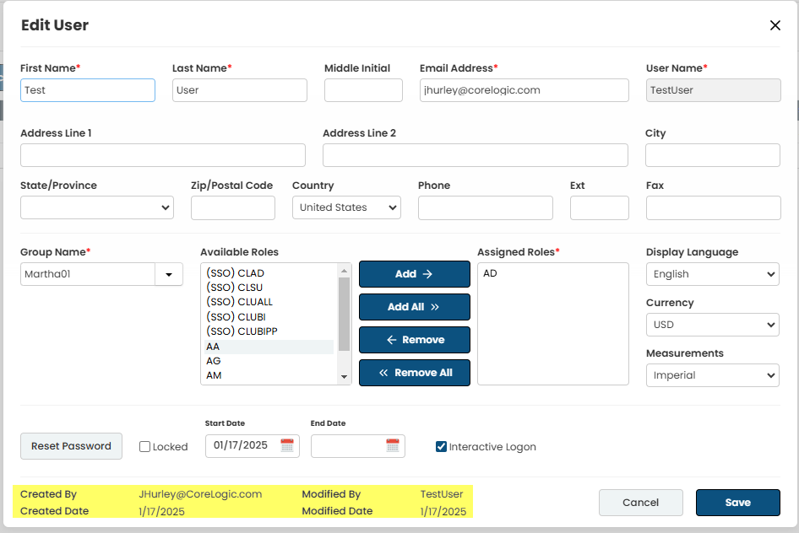Select AD in Assigned Roles list
This screenshot has height=533, width=799.
pyautogui.click(x=490, y=273)
